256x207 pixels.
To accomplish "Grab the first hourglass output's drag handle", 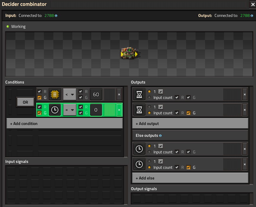I will pyautogui.click(x=232, y=94).
